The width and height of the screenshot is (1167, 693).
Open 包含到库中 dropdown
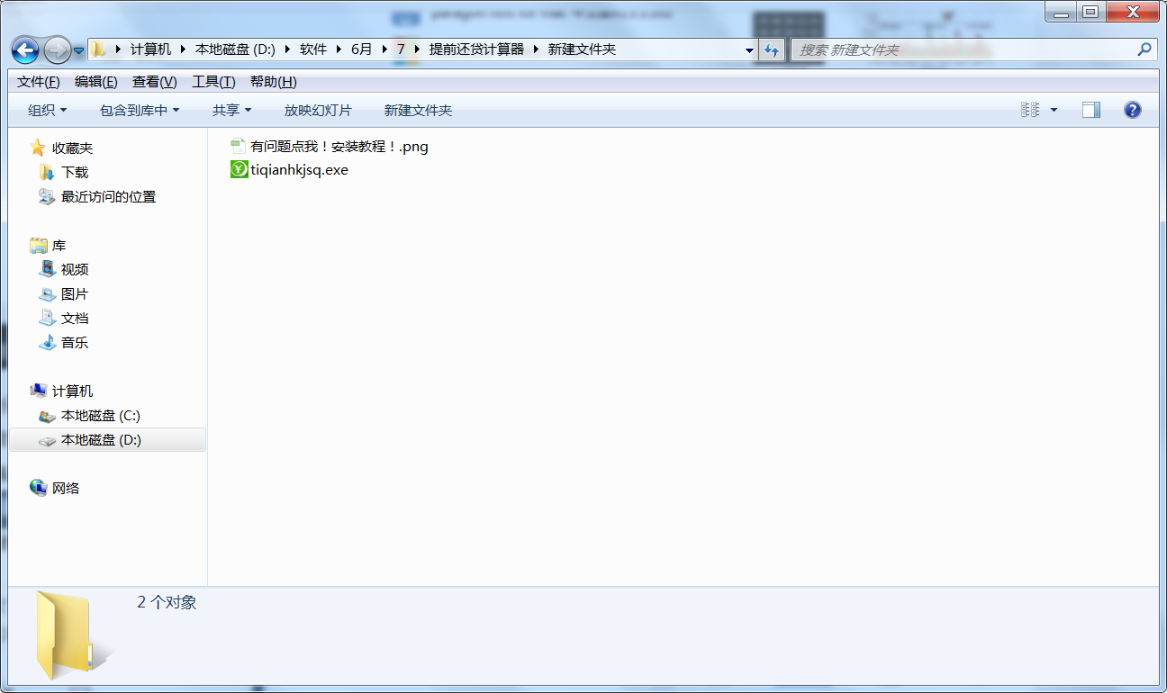pyautogui.click(x=140, y=110)
